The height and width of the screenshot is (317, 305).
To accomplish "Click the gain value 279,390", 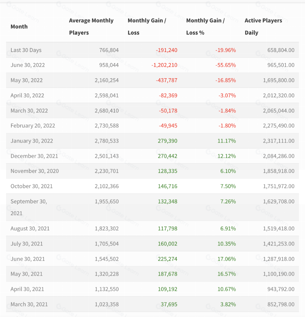I will point(168,141).
